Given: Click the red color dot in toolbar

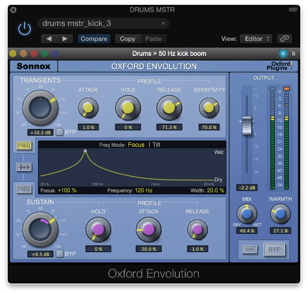Looking at the screenshot, I should [34, 53].
